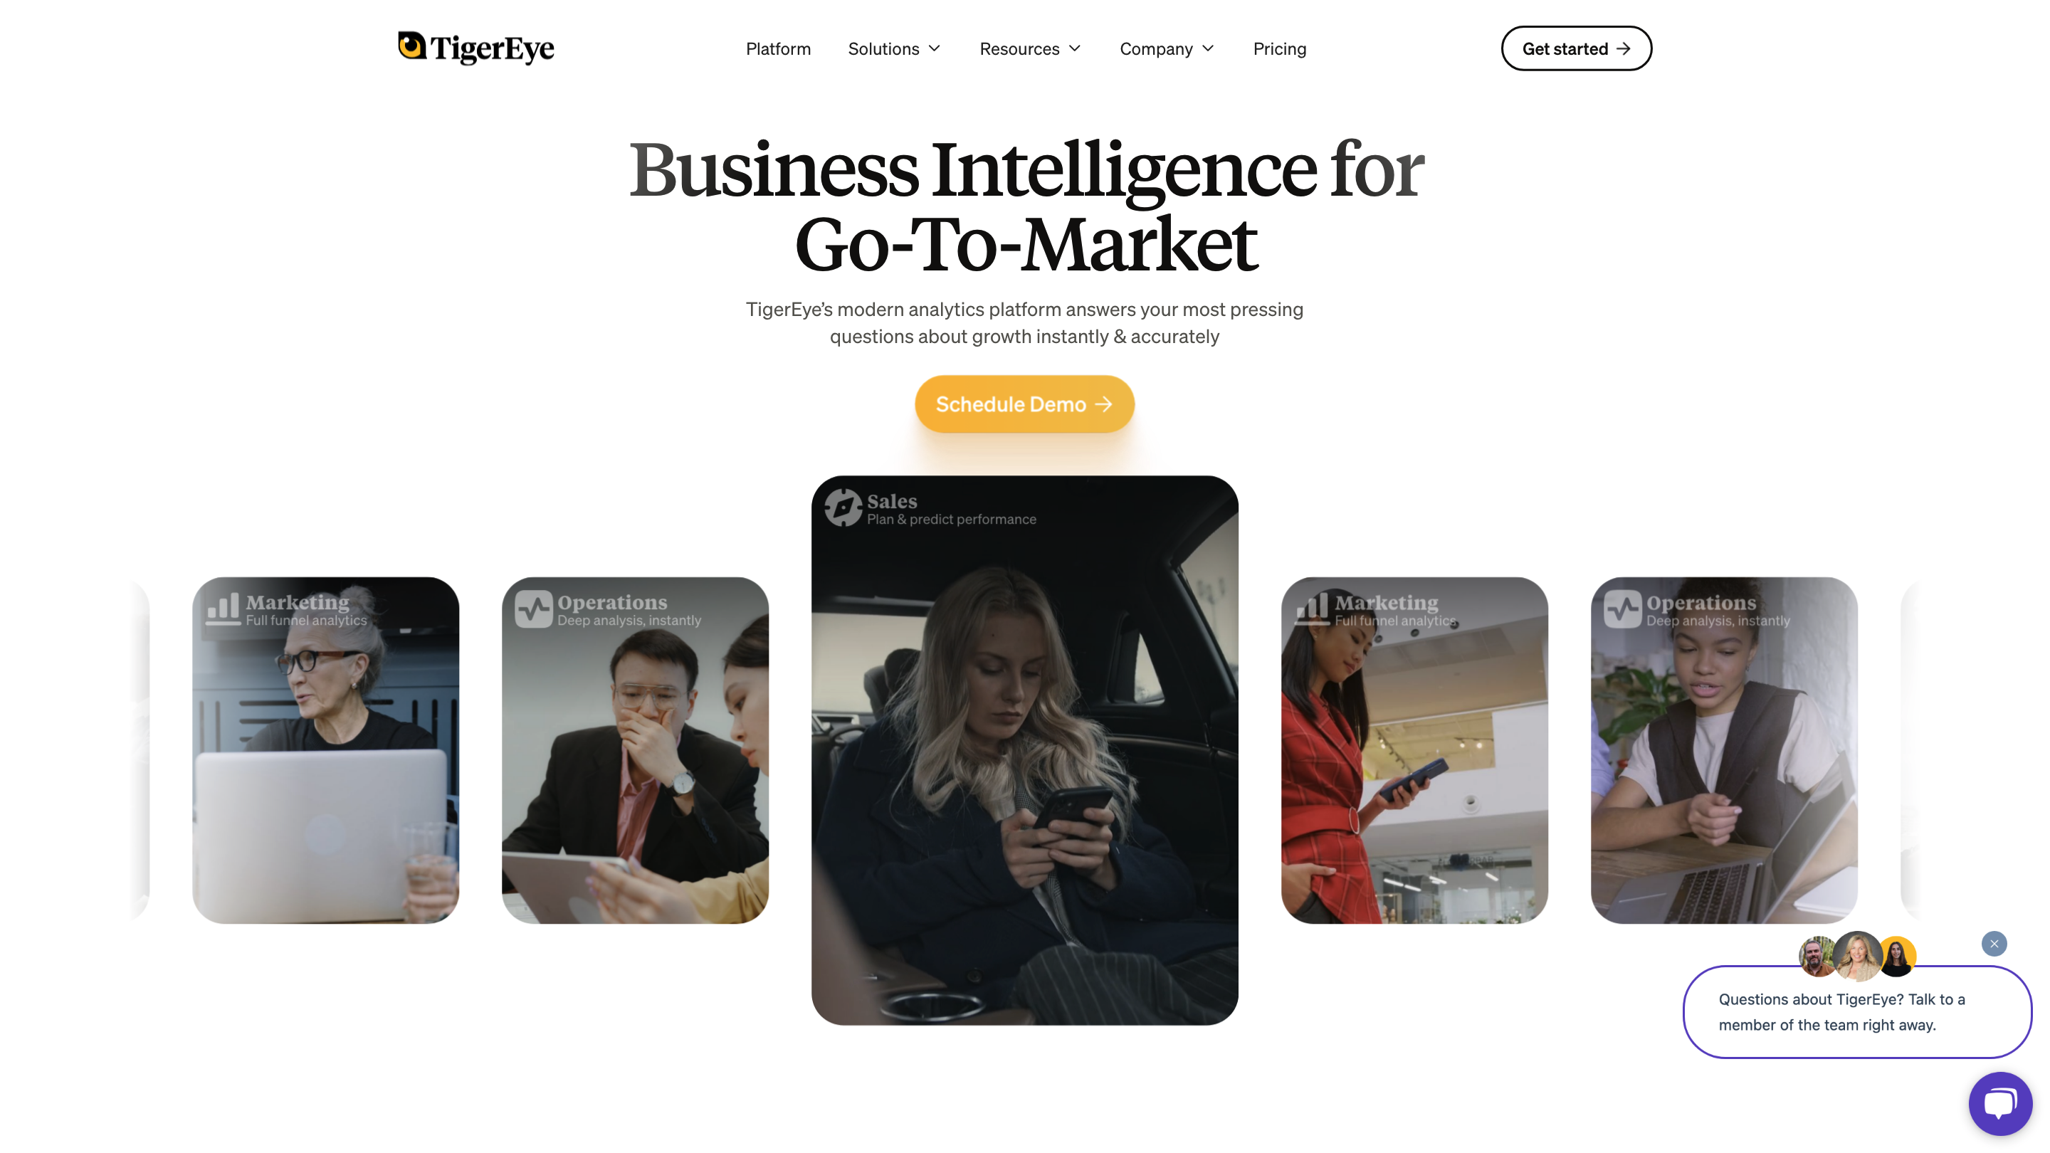The height and width of the screenshot is (1153, 2050).
Task: Select the right Operations card thumbnail
Action: 1724,750
